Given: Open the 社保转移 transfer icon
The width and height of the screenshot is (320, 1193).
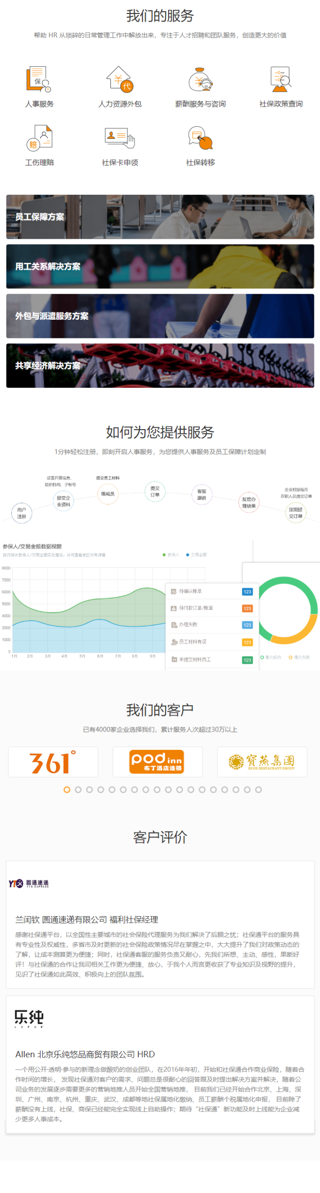Looking at the screenshot, I should point(200,137).
